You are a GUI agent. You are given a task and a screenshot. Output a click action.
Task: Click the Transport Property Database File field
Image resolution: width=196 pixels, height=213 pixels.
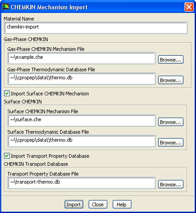(x=82, y=183)
